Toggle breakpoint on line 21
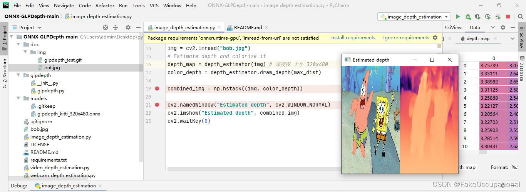This screenshot has width=526, height=192. pos(157,105)
